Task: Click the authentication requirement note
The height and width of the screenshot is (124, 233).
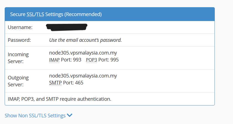Action: [59, 99]
